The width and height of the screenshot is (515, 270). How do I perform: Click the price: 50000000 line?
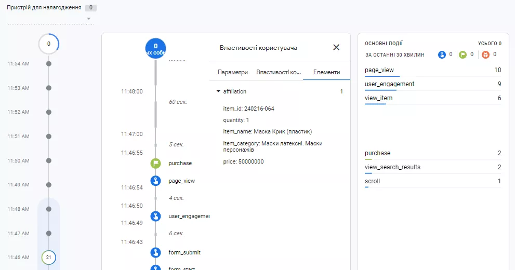point(243,161)
